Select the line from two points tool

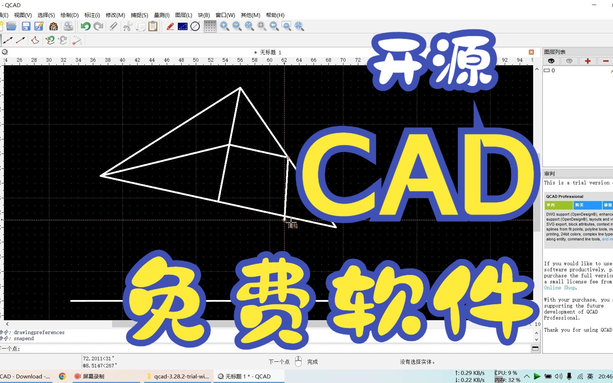point(8,40)
